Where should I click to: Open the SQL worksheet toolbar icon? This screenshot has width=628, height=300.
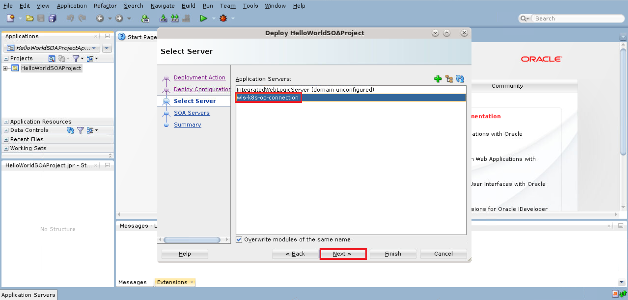click(x=145, y=18)
